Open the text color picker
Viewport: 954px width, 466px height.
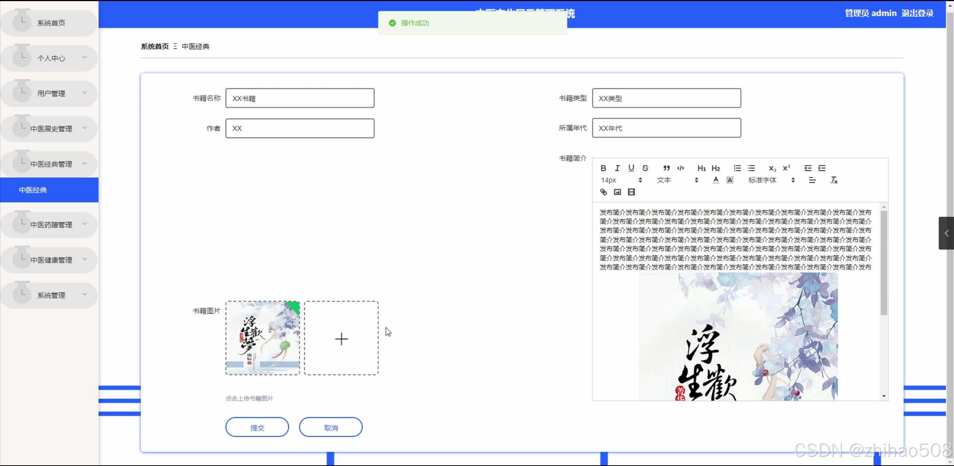tap(715, 180)
